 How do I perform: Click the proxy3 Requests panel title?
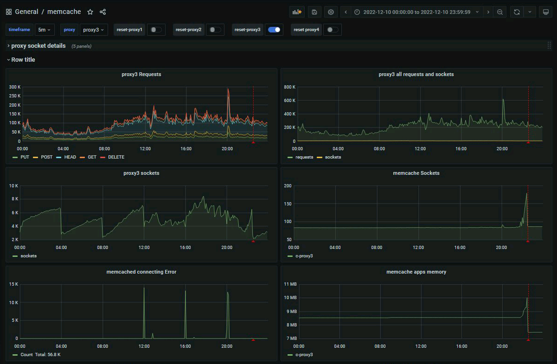pyautogui.click(x=141, y=74)
